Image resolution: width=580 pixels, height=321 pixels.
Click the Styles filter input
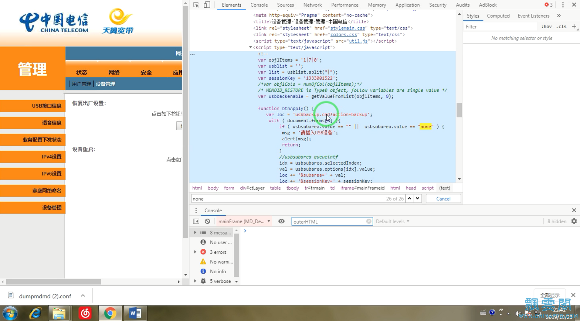pos(501,27)
